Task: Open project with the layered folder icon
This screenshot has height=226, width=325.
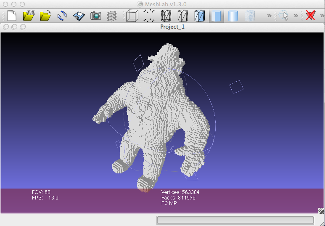Action: [x=28, y=16]
